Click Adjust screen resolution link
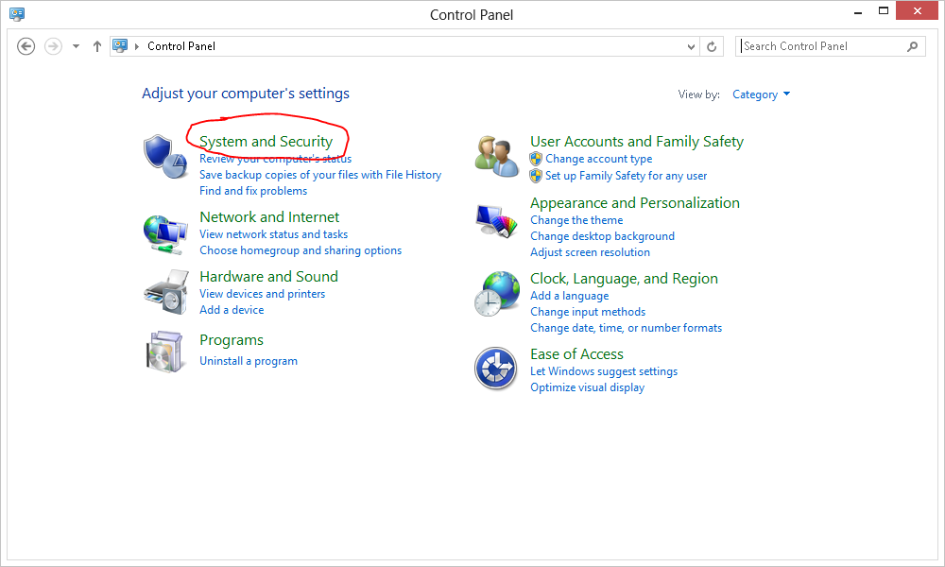 pos(590,252)
